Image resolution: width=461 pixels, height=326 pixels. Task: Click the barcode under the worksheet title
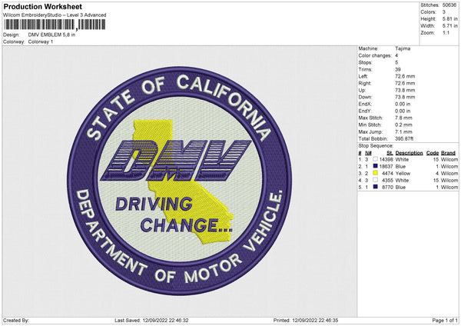point(55,25)
